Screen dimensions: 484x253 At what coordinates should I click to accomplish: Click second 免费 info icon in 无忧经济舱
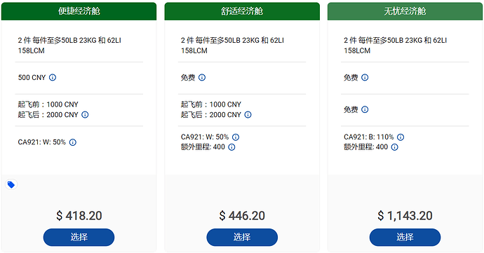click(365, 109)
